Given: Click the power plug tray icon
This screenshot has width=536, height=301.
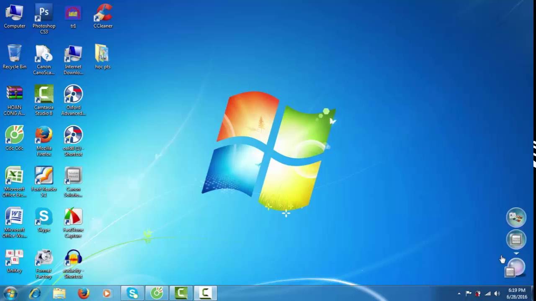Looking at the screenshot, I should pyautogui.click(x=478, y=293).
